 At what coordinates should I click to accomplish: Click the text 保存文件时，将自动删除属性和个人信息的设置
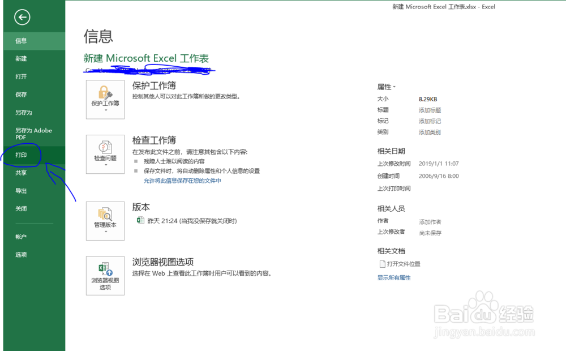pyautogui.click(x=202, y=171)
